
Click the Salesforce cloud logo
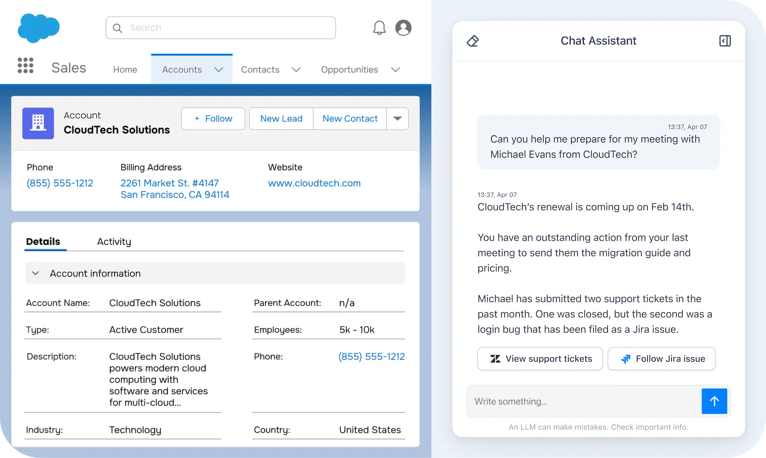[39, 28]
